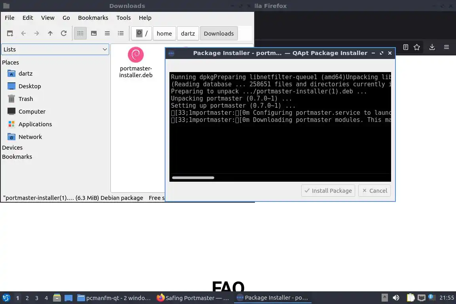Open the Bookmarks menu
The image size is (456, 304).
[x=93, y=18]
